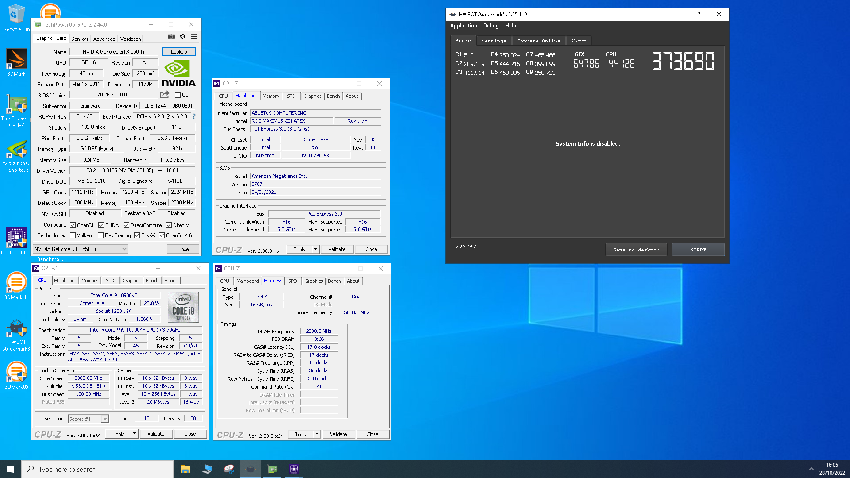Screen dimensions: 850x478
Task: Open 3DMark 11 desktop shortcut
Action: 16,286
